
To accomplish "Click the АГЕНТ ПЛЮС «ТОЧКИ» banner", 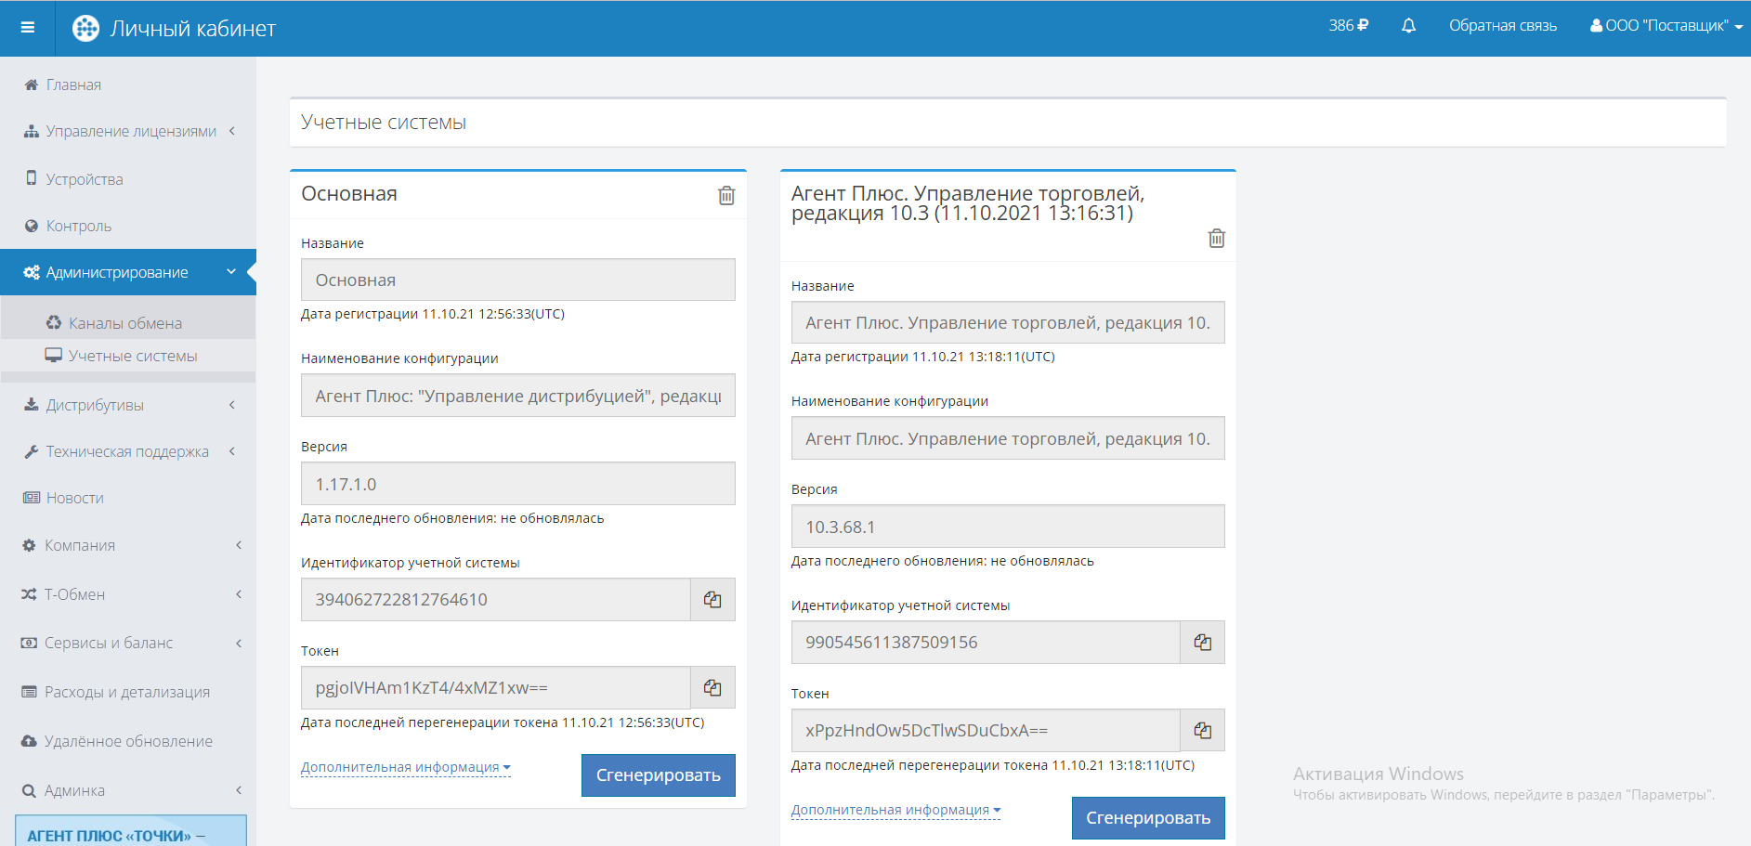I will 131,831.
